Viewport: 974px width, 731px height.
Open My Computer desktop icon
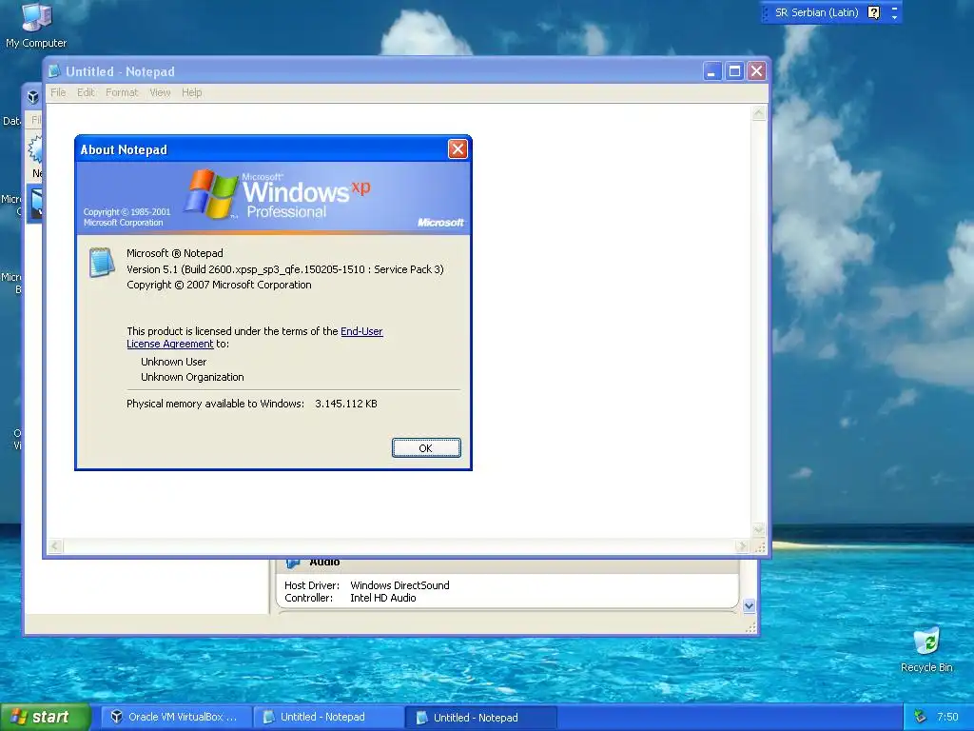click(36, 25)
